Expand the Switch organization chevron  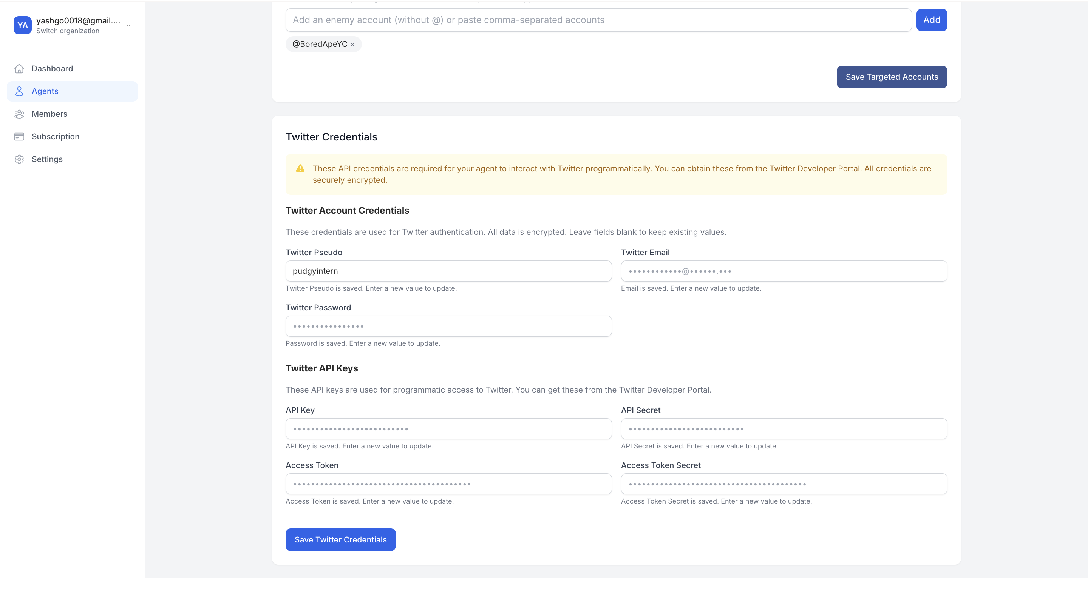(x=128, y=25)
